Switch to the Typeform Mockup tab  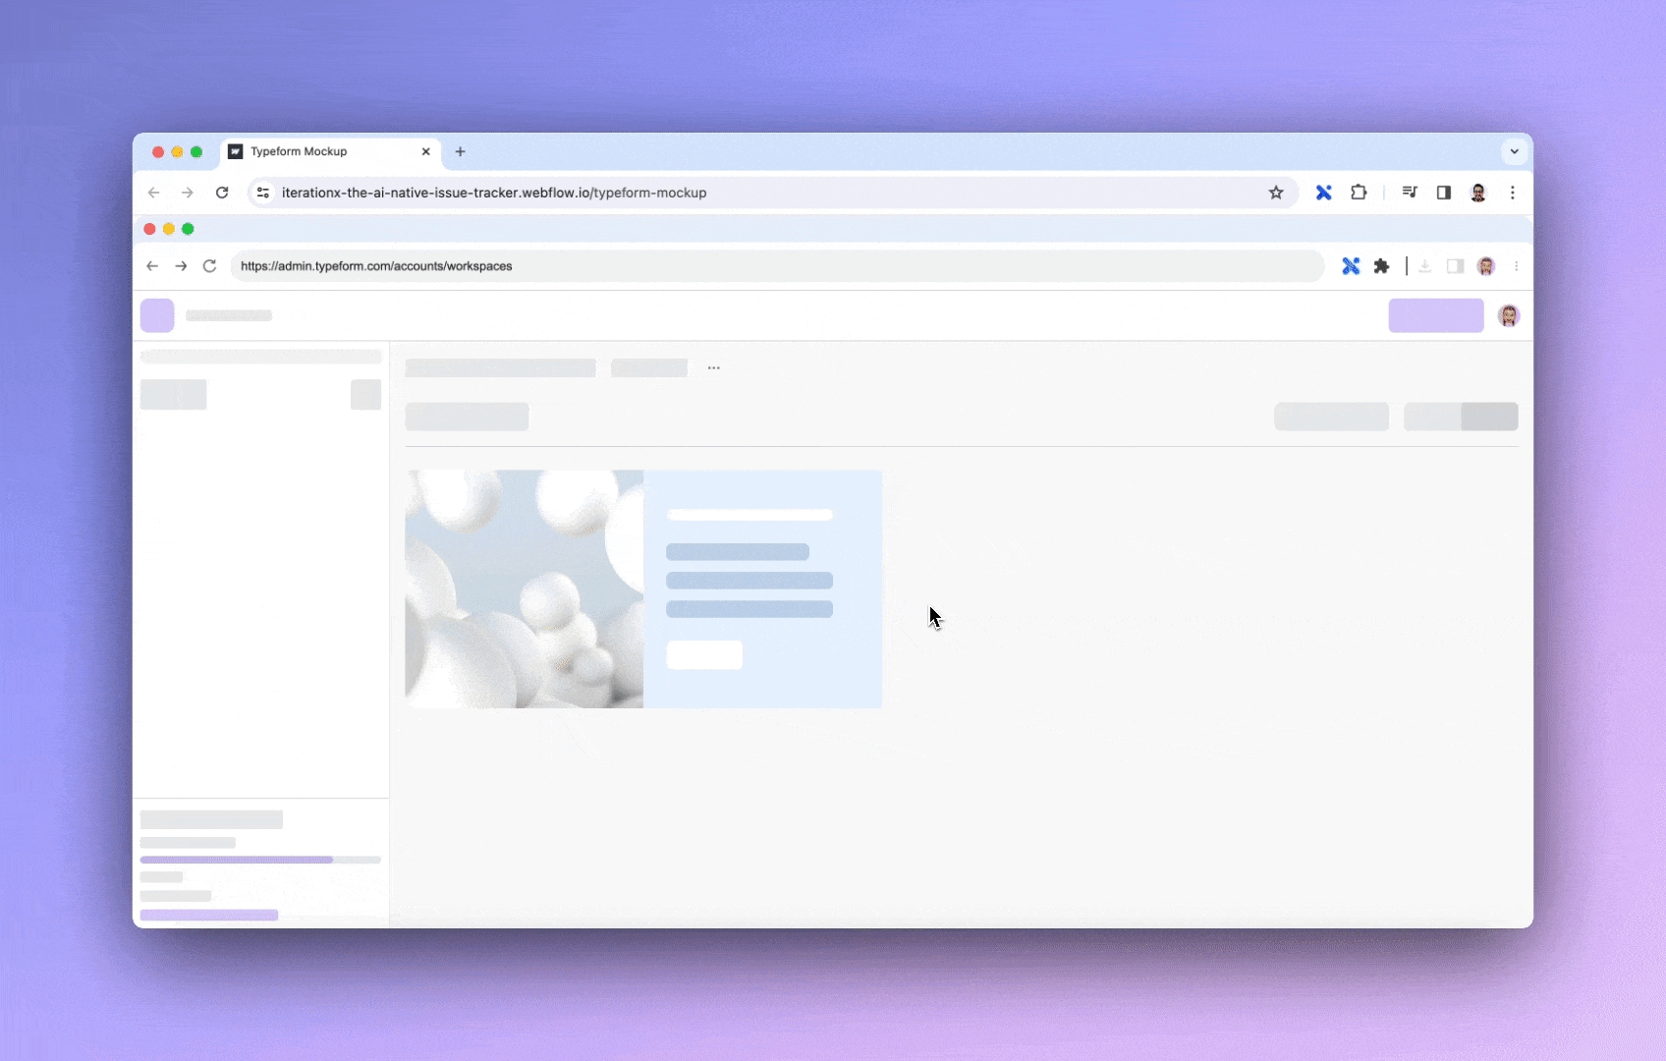coord(314,151)
